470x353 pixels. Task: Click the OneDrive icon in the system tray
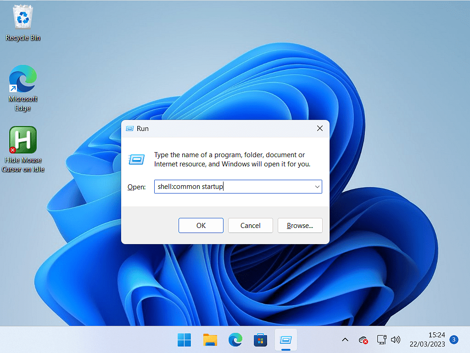pos(364,340)
